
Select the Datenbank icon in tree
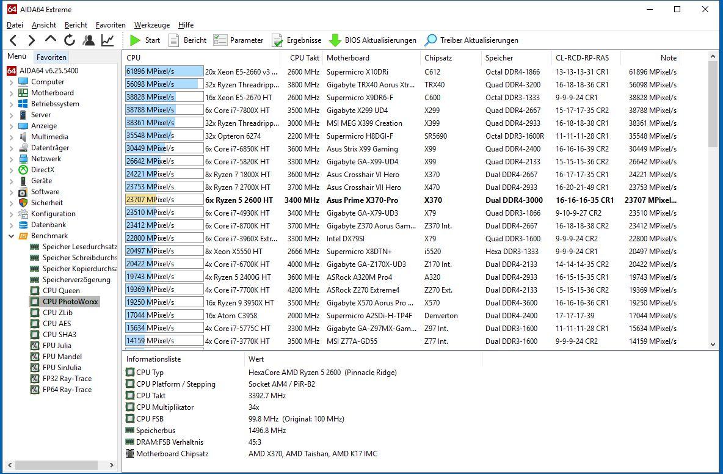[23, 225]
